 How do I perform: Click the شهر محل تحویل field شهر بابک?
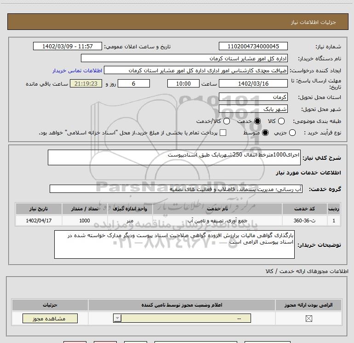pos(253,109)
